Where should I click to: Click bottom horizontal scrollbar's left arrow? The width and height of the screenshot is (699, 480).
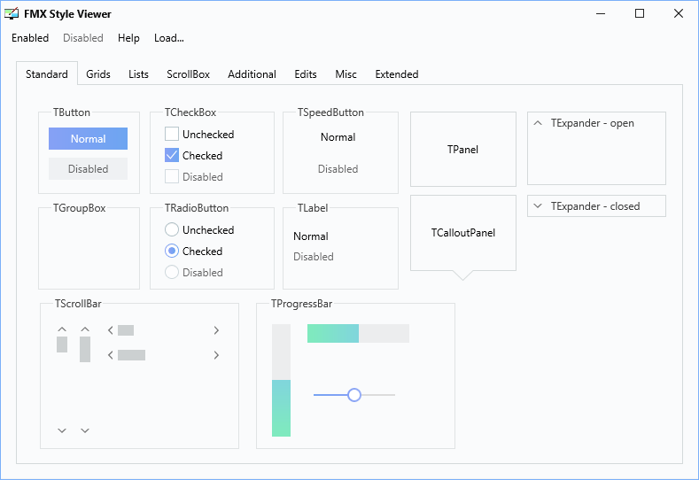[x=111, y=355]
